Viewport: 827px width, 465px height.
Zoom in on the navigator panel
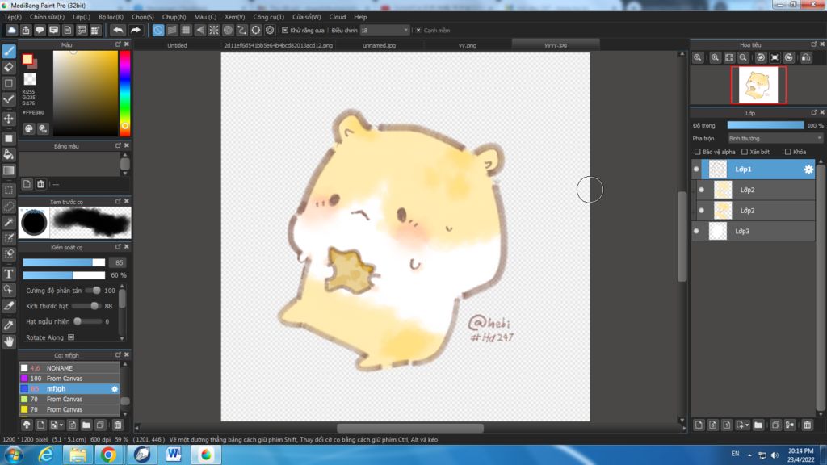(715, 57)
